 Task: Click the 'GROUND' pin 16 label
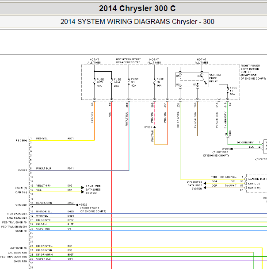coord(21,205)
